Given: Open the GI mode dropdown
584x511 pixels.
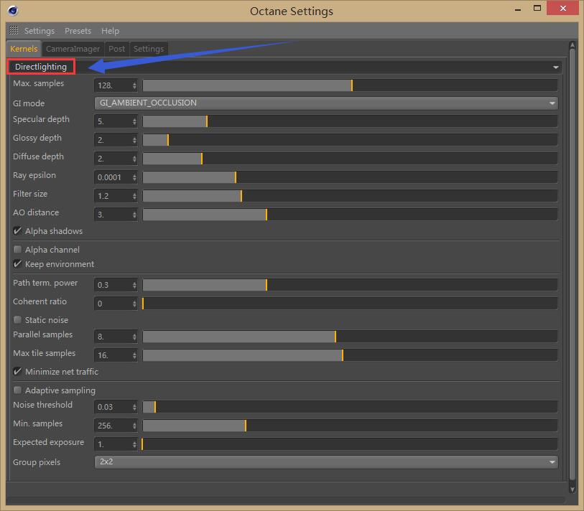Looking at the screenshot, I should [326, 103].
